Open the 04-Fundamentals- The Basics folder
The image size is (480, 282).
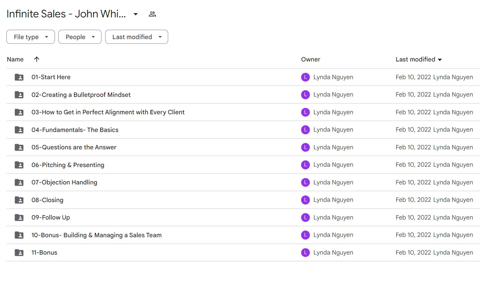75,130
